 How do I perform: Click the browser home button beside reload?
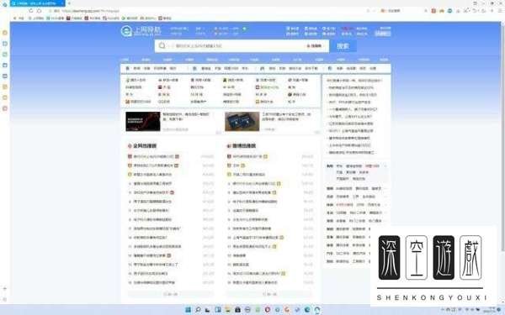40,11
